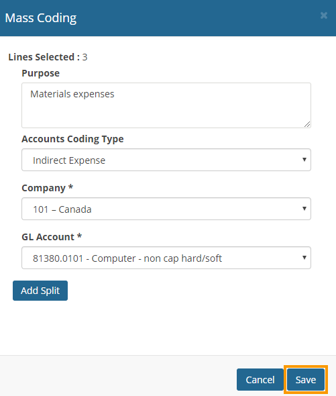Click the Accounts Coding Type label

pyautogui.click(x=72, y=139)
